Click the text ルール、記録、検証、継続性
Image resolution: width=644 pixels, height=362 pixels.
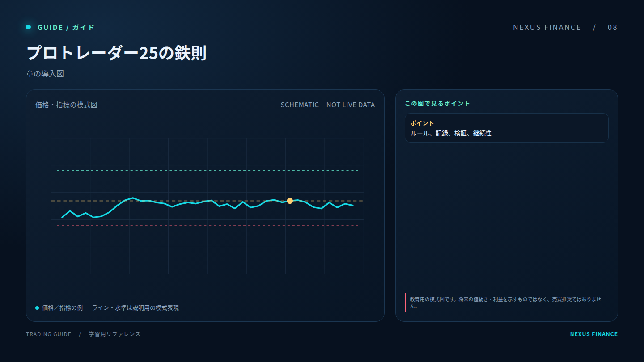coord(451,133)
